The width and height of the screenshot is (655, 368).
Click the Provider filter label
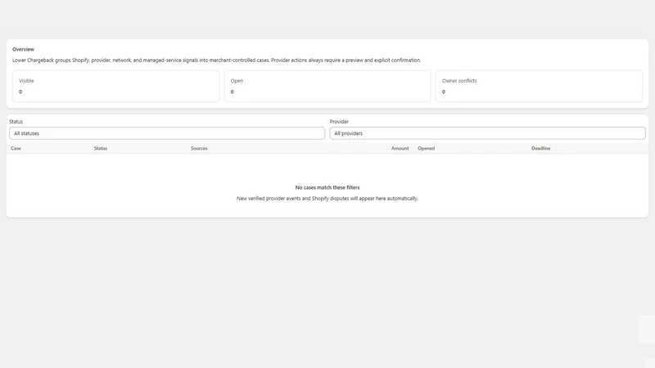pyautogui.click(x=339, y=121)
